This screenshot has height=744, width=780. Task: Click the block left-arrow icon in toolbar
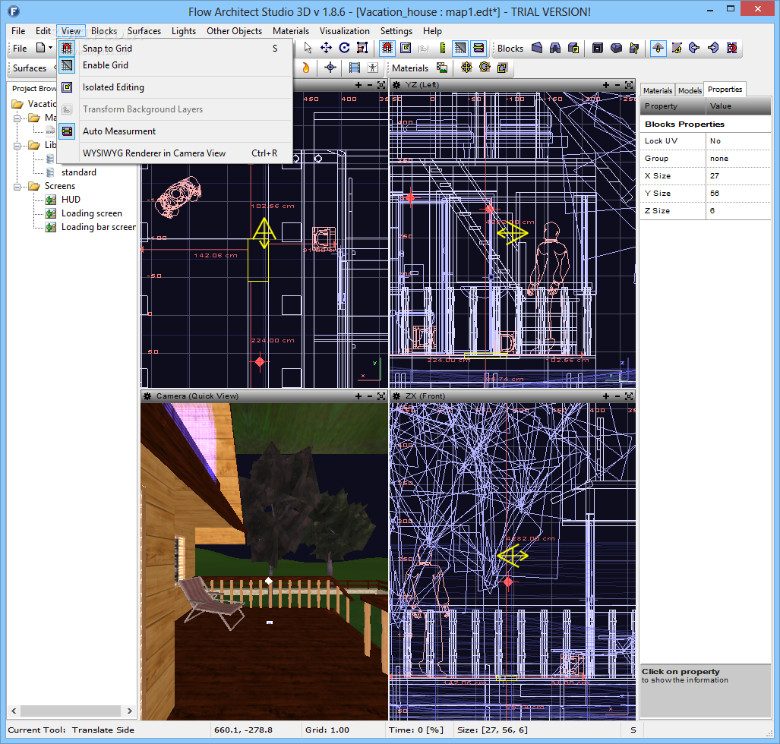[x=694, y=48]
